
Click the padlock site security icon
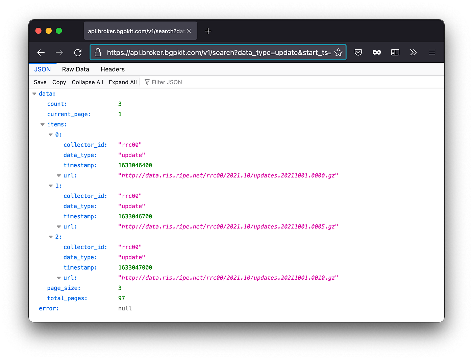[x=98, y=52]
